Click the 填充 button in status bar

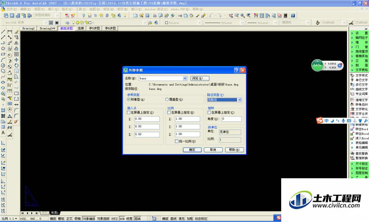[x=182, y=219]
